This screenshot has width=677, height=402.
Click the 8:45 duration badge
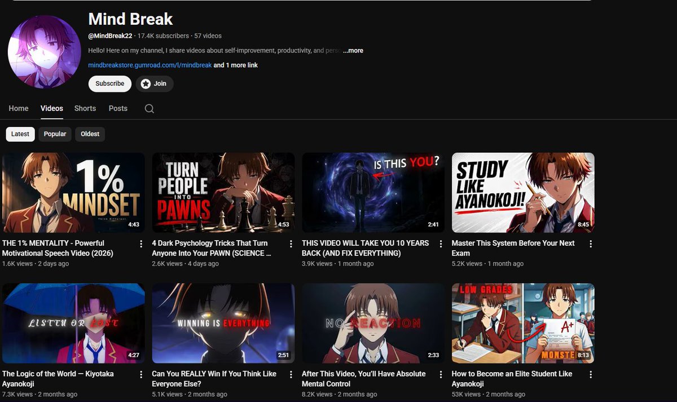tap(583, 224)
